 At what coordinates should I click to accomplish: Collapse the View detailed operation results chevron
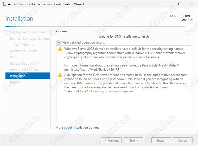tap(59, 42)
